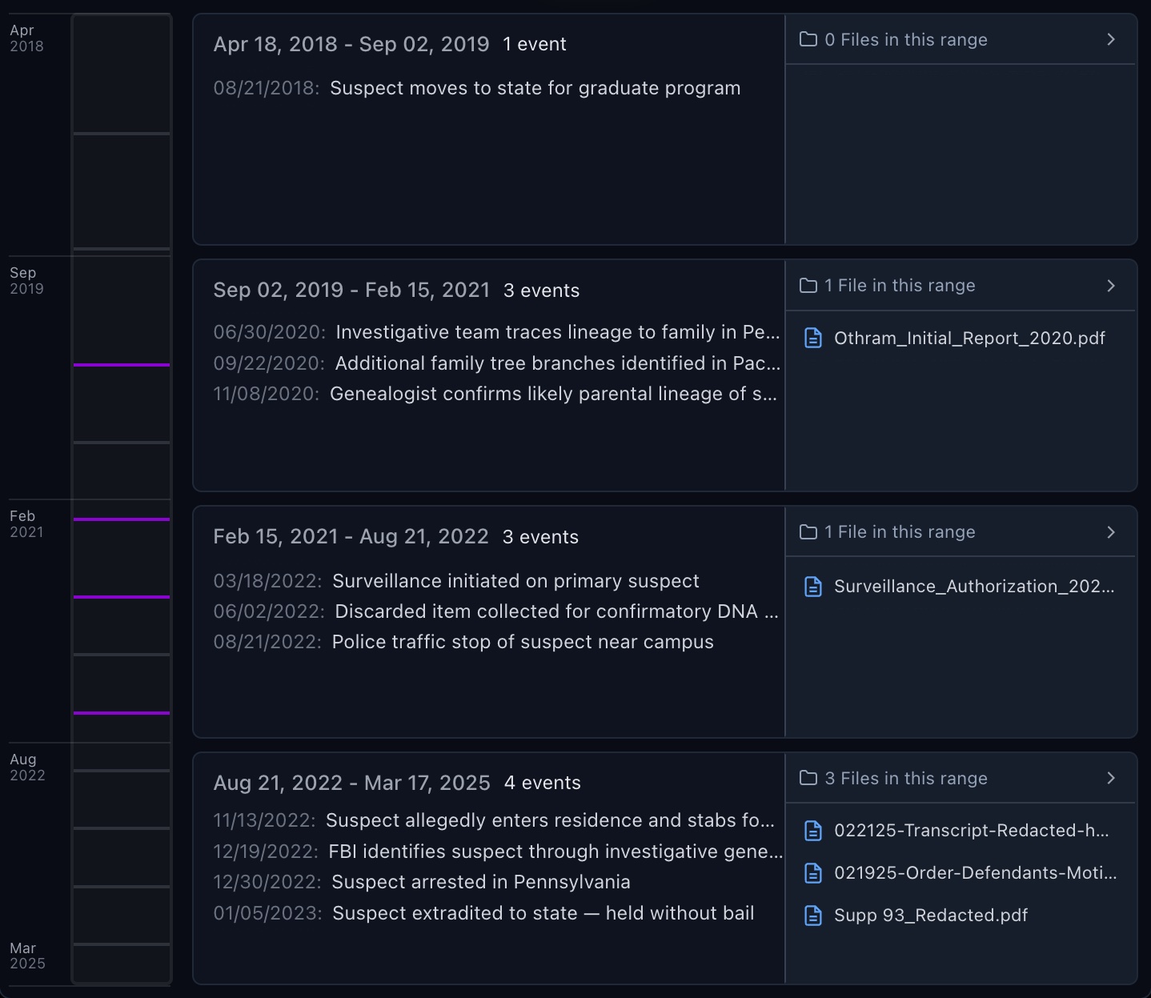The width and height of the screenshot is (1151, 998).
Task: Expand files chevron for Feb 2021 - Aug 2022
Action: [x=1110, y=532]
